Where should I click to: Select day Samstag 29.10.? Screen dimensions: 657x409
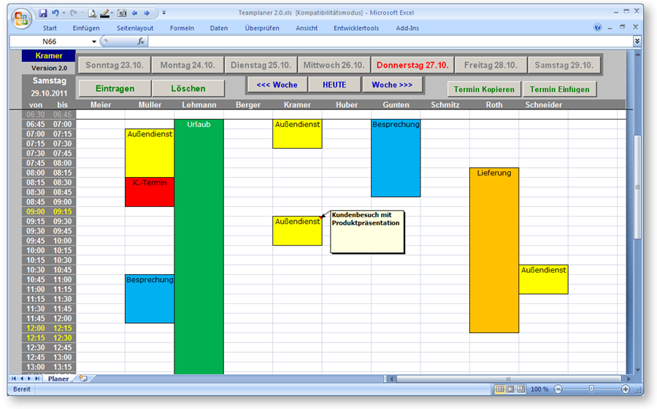coord(564,66)
